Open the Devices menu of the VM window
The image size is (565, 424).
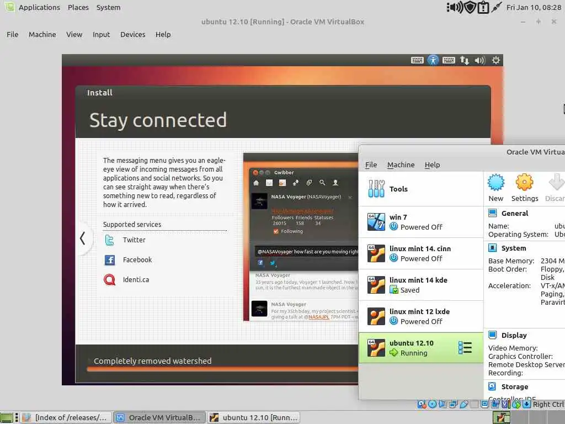coord(132,35)
